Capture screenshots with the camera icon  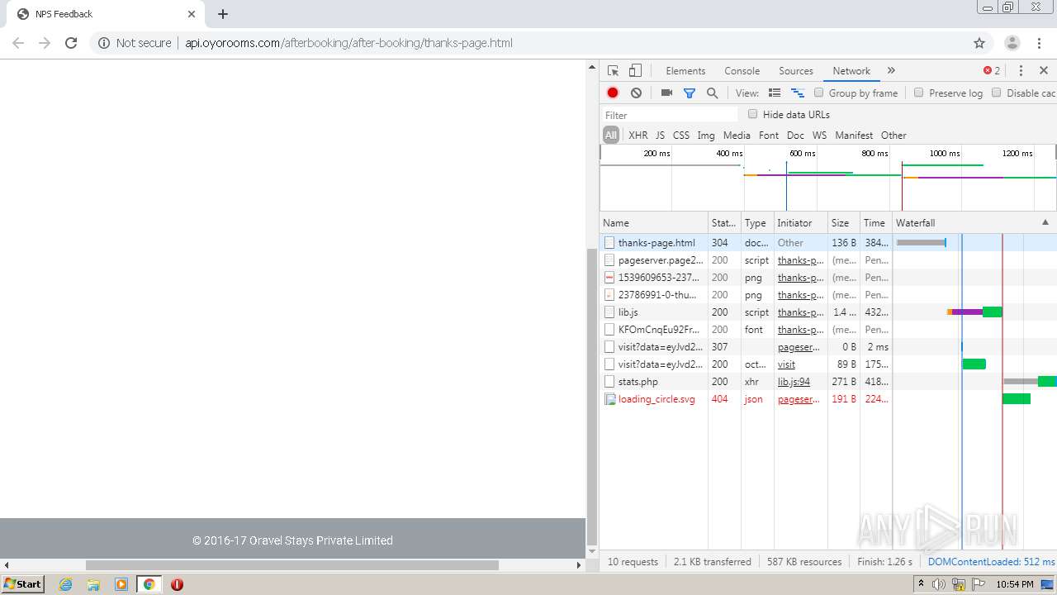pyautogui.click(x=666, y=93)
